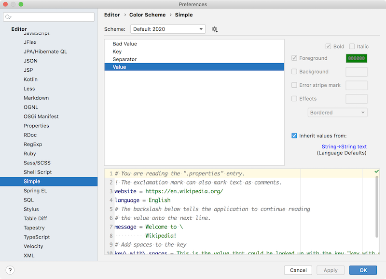This screenshot has height=279, width=386.
Task: Select Kotlin in the language list
Action: (x=30, y=80)
